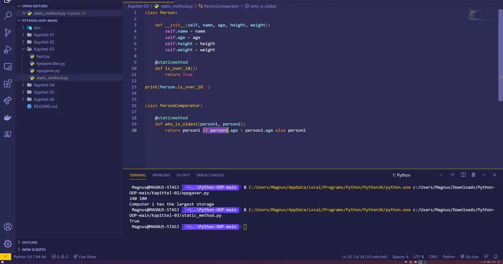
Task: Open the Docker view
Action: click(8, 118)
